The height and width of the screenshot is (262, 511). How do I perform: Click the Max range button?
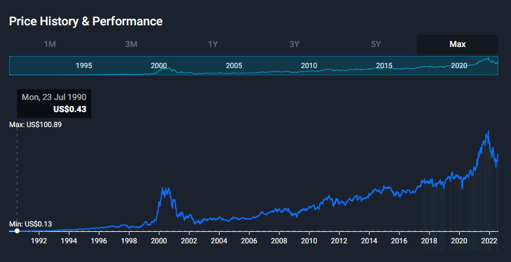click(457, 44)
